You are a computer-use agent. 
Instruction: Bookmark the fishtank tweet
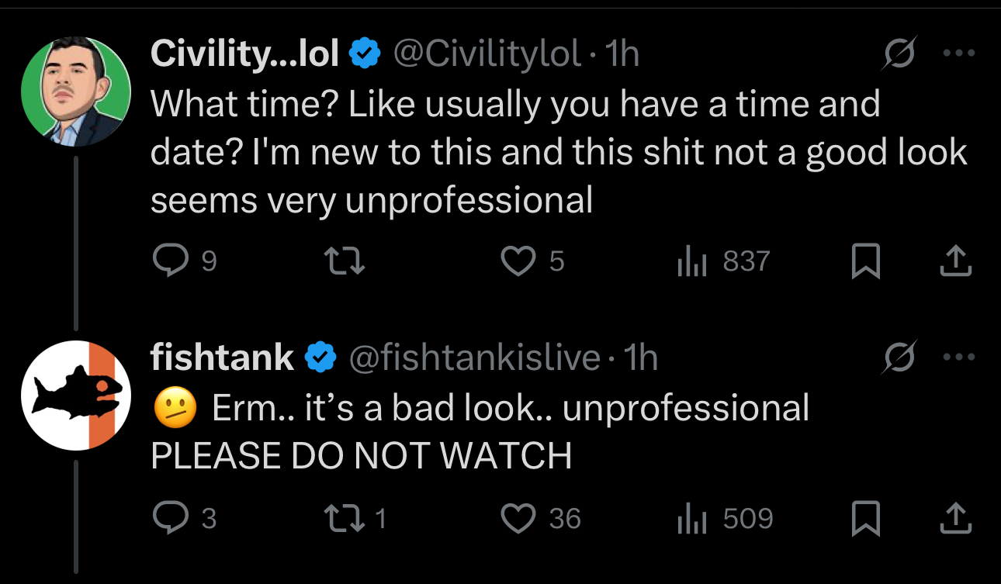(x=866, y=518)
